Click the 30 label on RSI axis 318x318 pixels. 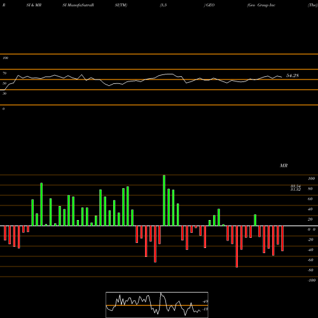tap(4, 93)
